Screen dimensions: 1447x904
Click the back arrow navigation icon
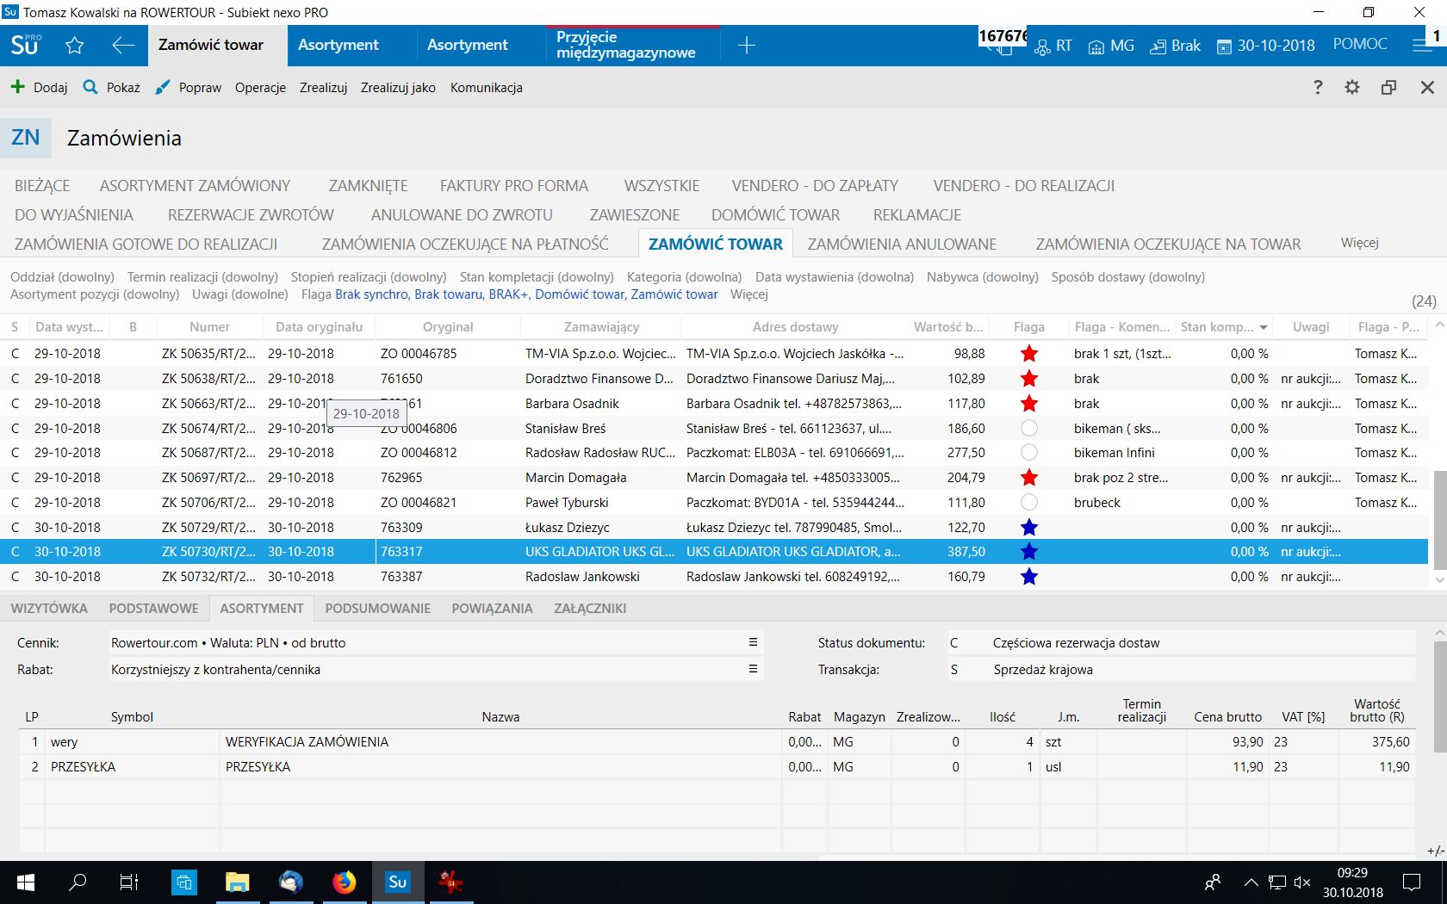[123, 46]
